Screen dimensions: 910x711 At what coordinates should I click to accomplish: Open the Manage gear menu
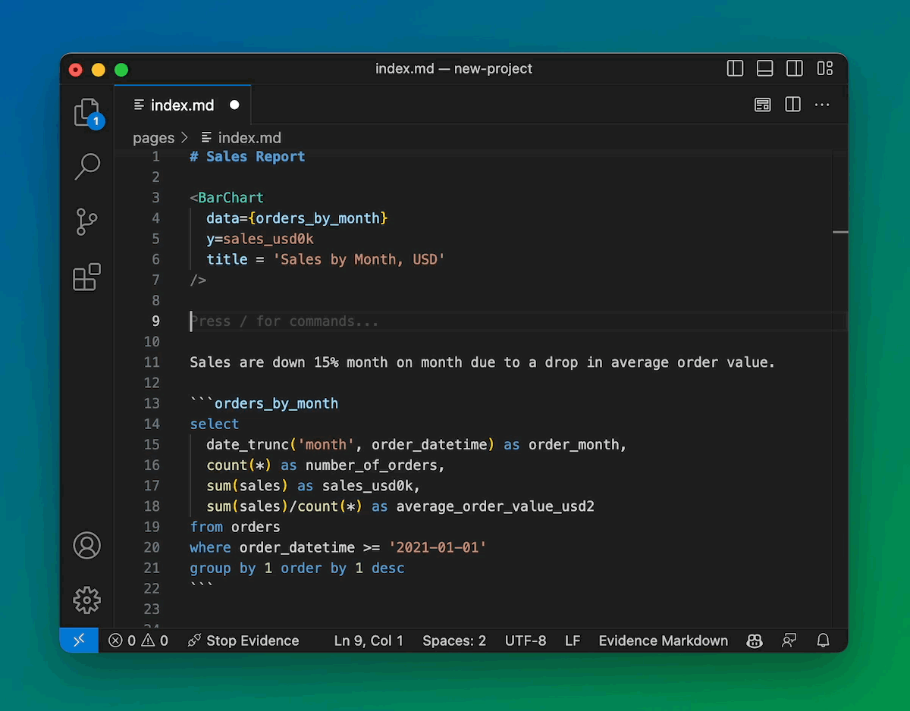[x=87, y=600]
